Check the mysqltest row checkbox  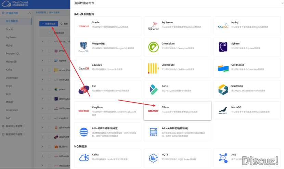49,118
